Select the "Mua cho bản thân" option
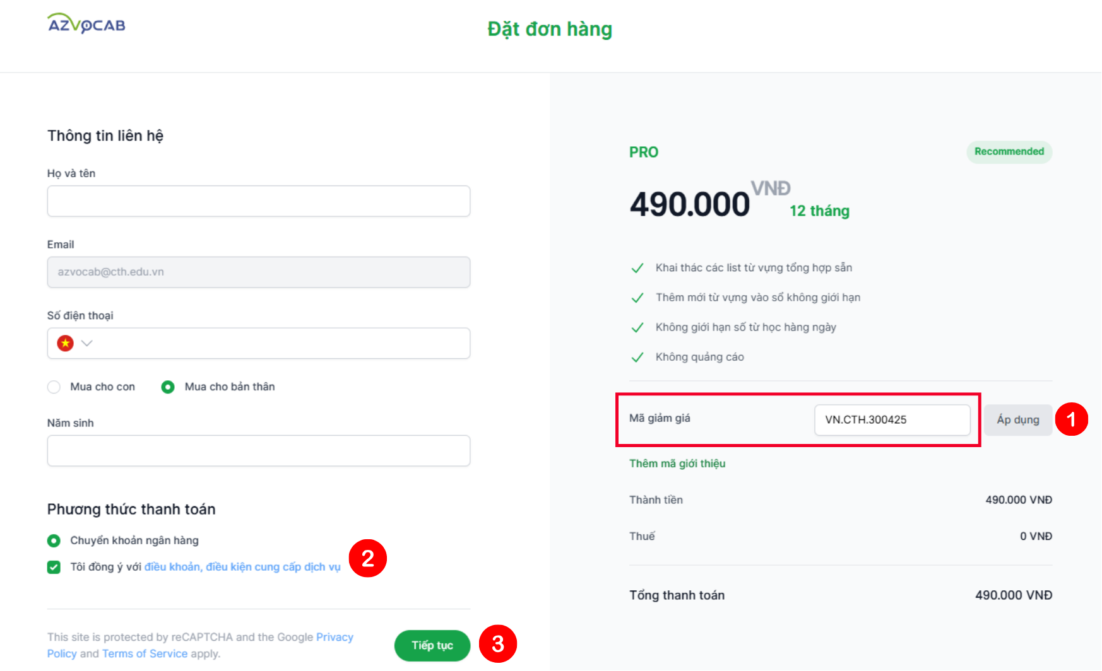The width and height of the screenshot is (1102, 671). [x=168, y=387]
